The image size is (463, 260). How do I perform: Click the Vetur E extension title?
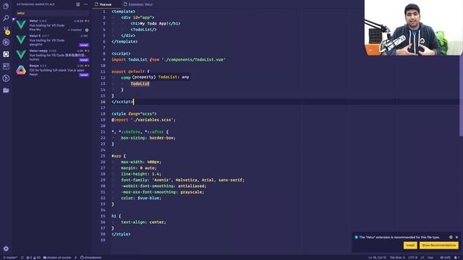click(35, 35)
